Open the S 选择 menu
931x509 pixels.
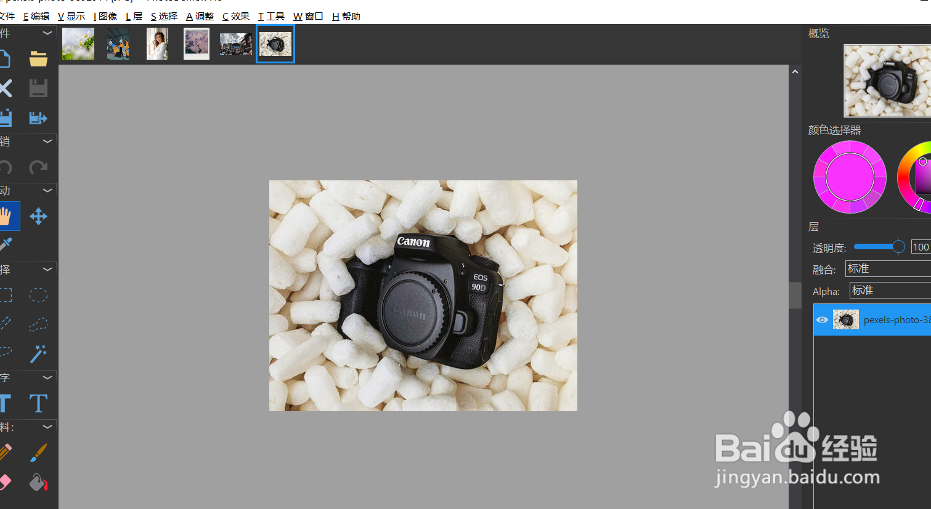tap(164, 17)
